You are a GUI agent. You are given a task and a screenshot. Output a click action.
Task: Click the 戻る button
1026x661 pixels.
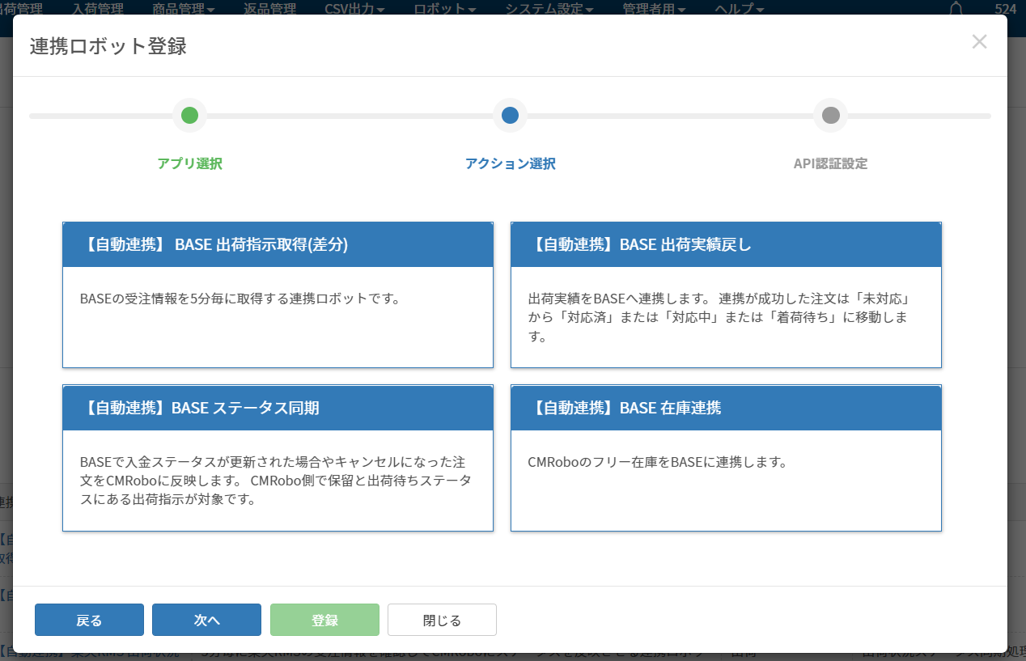click(x=89, y=620)
